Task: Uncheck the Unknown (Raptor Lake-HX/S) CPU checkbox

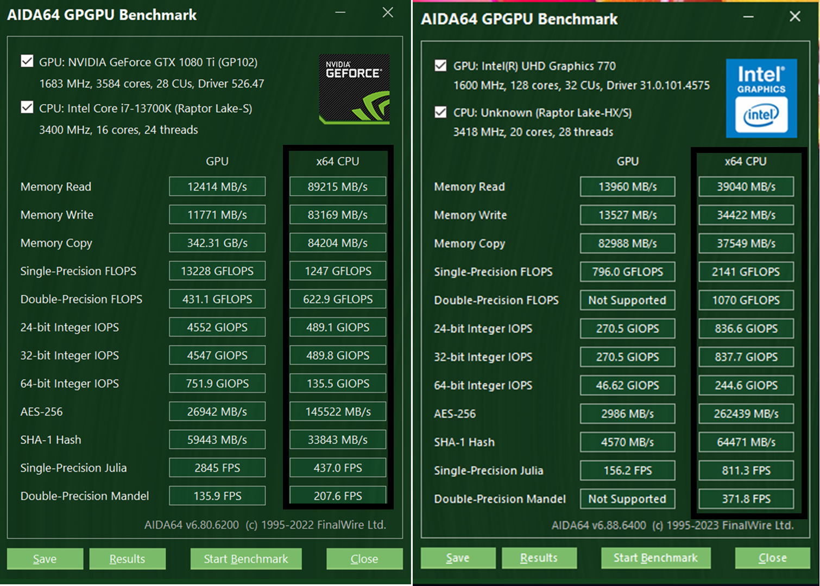Action: point(441,112)
